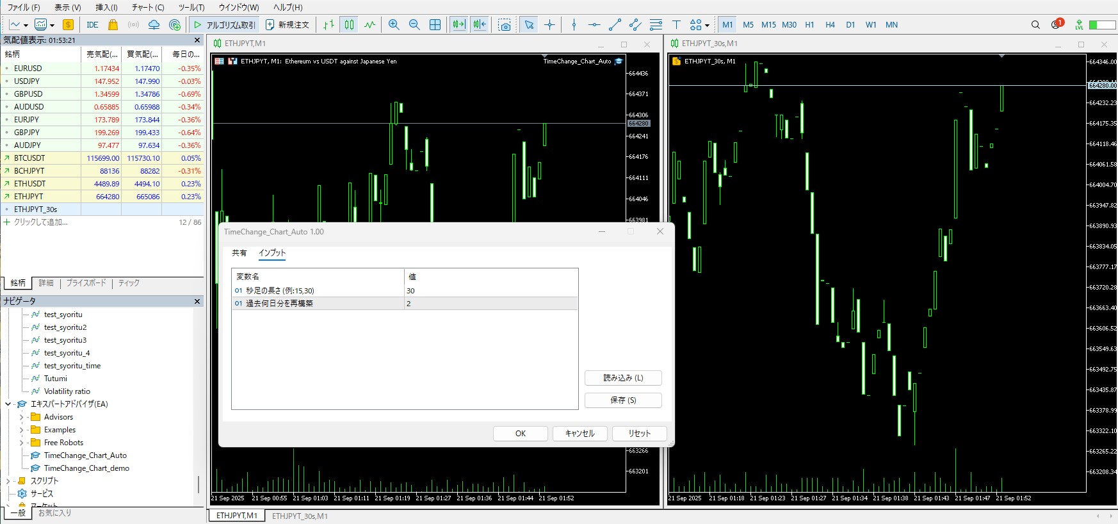Toggle chart auto scroll to end
1118x524 pixels.
coord(458,25)
